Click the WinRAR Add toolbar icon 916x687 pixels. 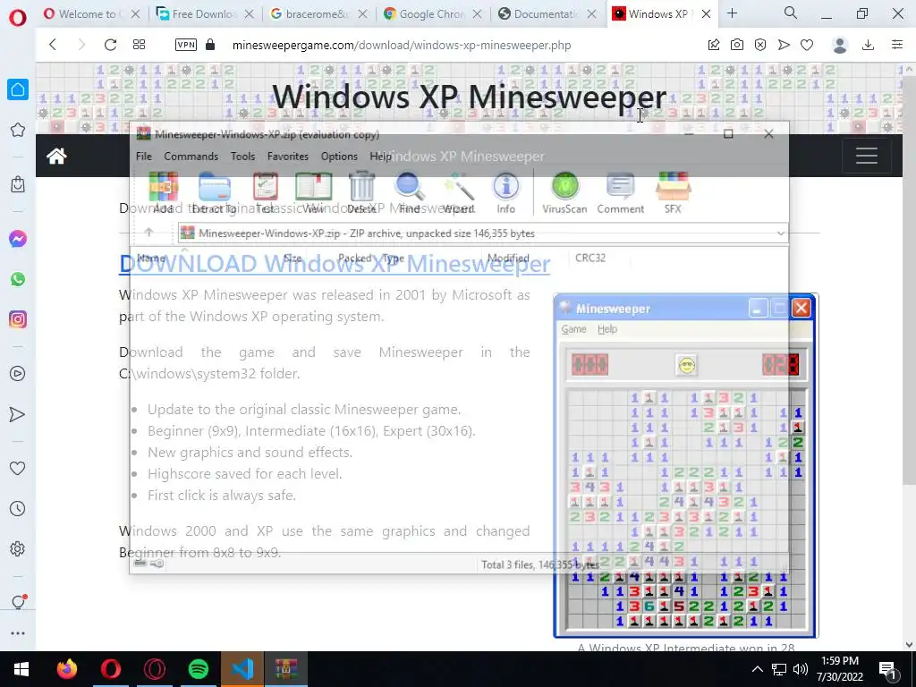(x=163, y=193)
